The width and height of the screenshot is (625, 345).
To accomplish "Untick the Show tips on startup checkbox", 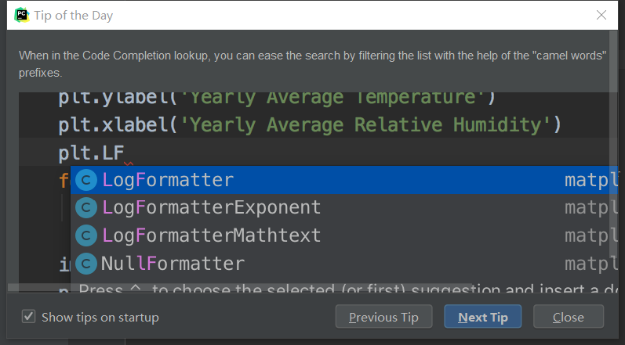I will click(29, 317).
